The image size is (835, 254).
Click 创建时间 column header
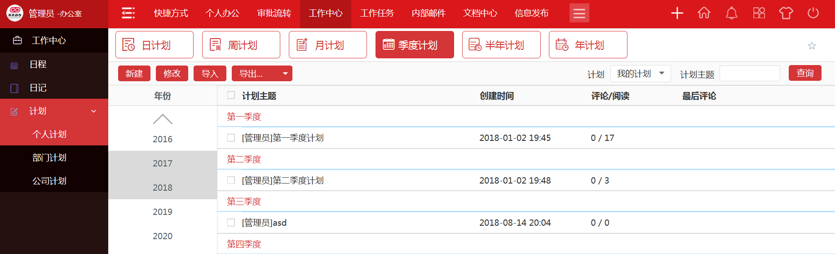497,96
